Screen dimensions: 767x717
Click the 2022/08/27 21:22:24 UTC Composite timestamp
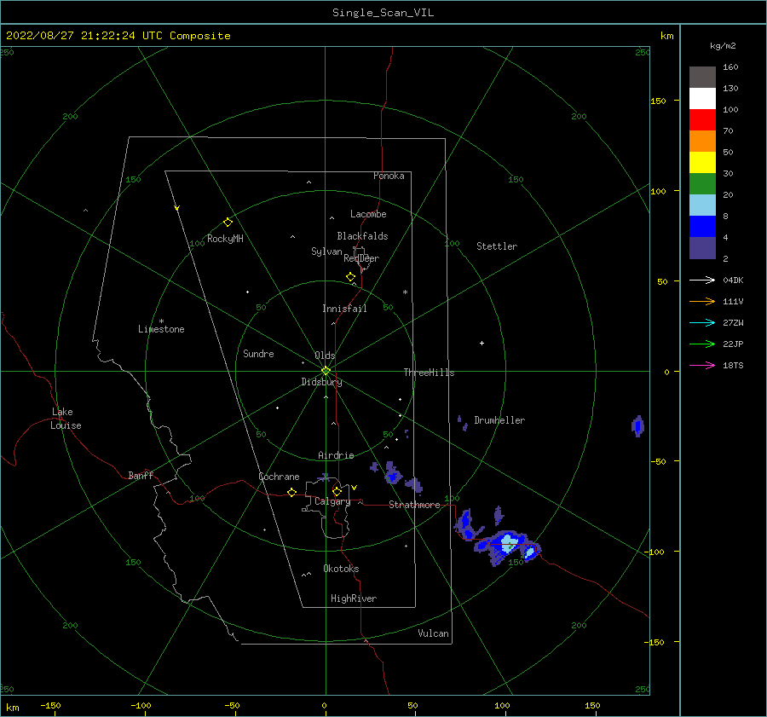118,36
